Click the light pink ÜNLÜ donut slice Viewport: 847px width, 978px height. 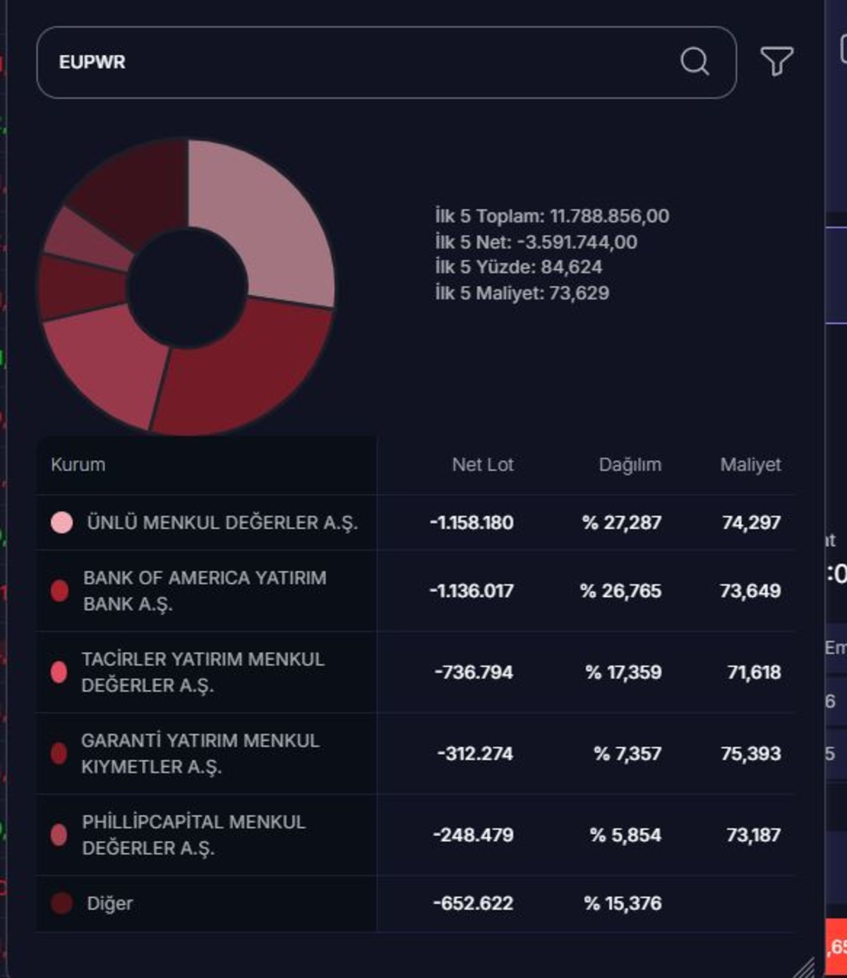pyautogui.click(x=268, y=219)
